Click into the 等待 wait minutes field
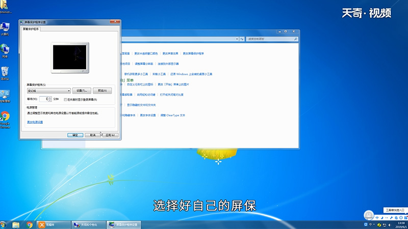The image size is (408, 229). click(x=44, y=99)
